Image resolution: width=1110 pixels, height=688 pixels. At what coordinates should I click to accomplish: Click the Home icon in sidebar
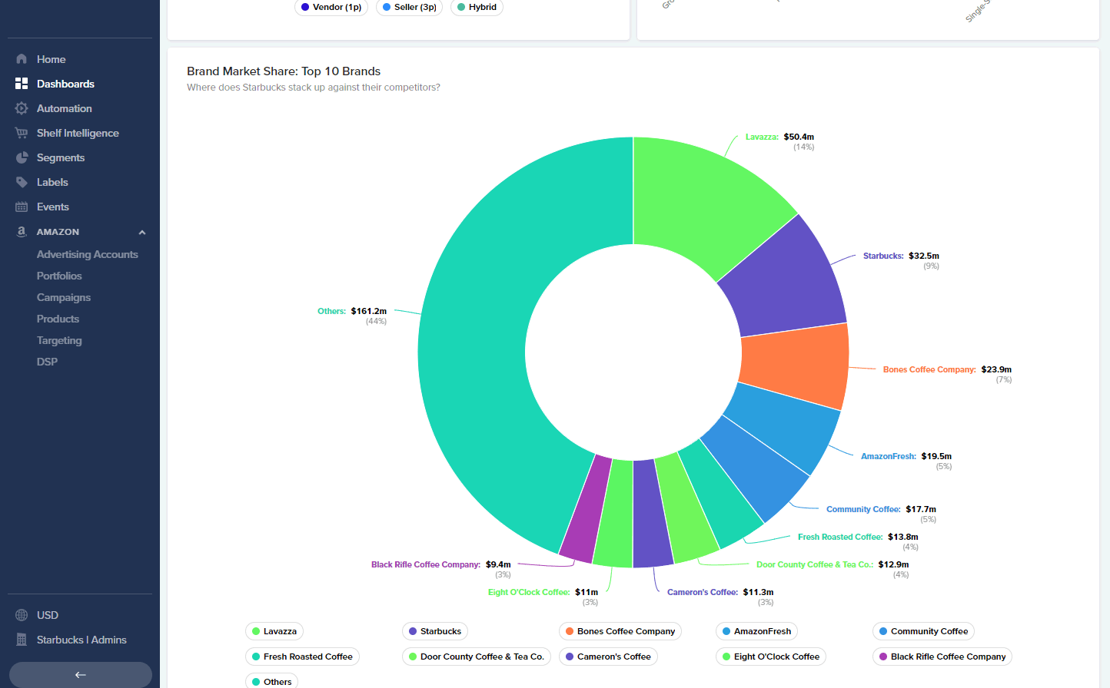pos(22,59)
